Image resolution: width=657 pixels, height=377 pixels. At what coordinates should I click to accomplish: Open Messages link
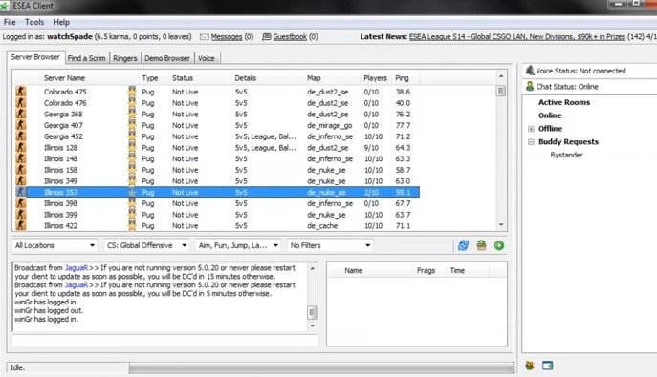click(x=227, y=37)
